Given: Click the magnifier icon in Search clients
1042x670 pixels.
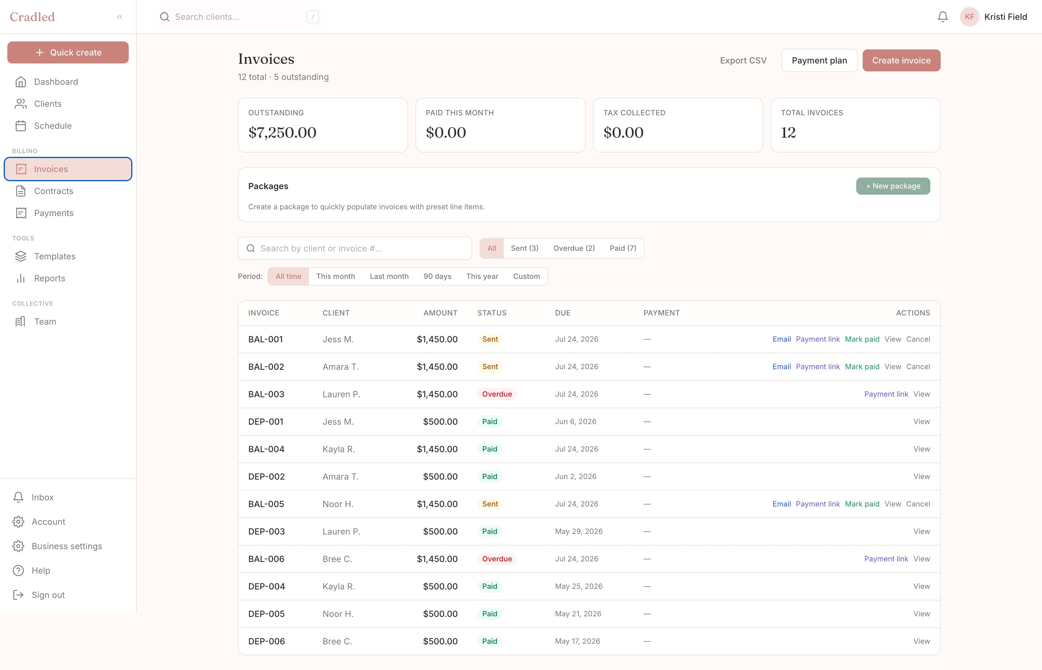Looking at the screenshot, I should (164, 17).
